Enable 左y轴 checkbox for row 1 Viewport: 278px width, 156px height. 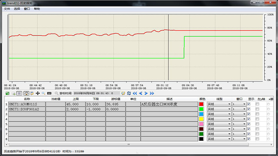tap(257, 104)
